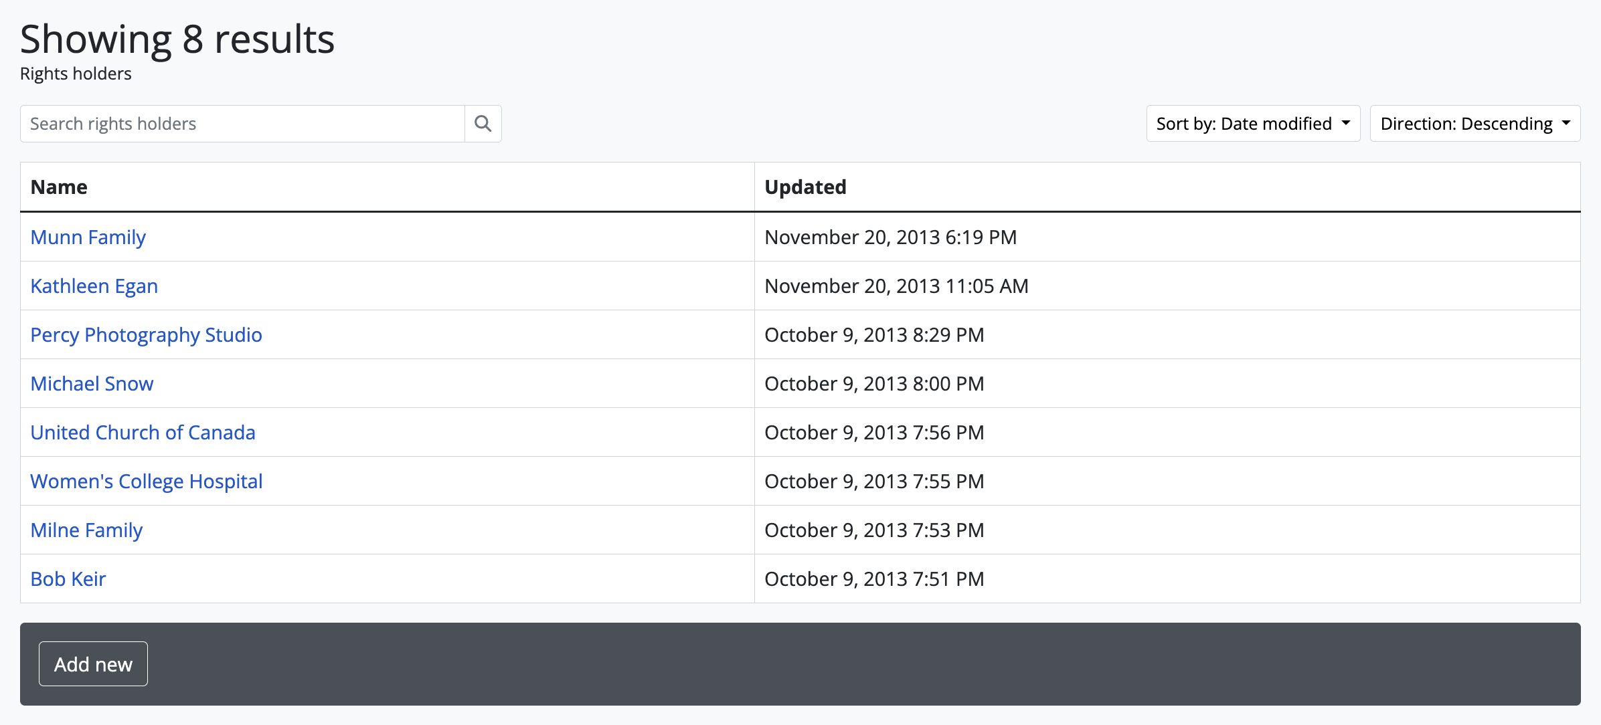1601x725 pixels.
Task: Open the Munn Family rights holder
Action: [88, 237]
